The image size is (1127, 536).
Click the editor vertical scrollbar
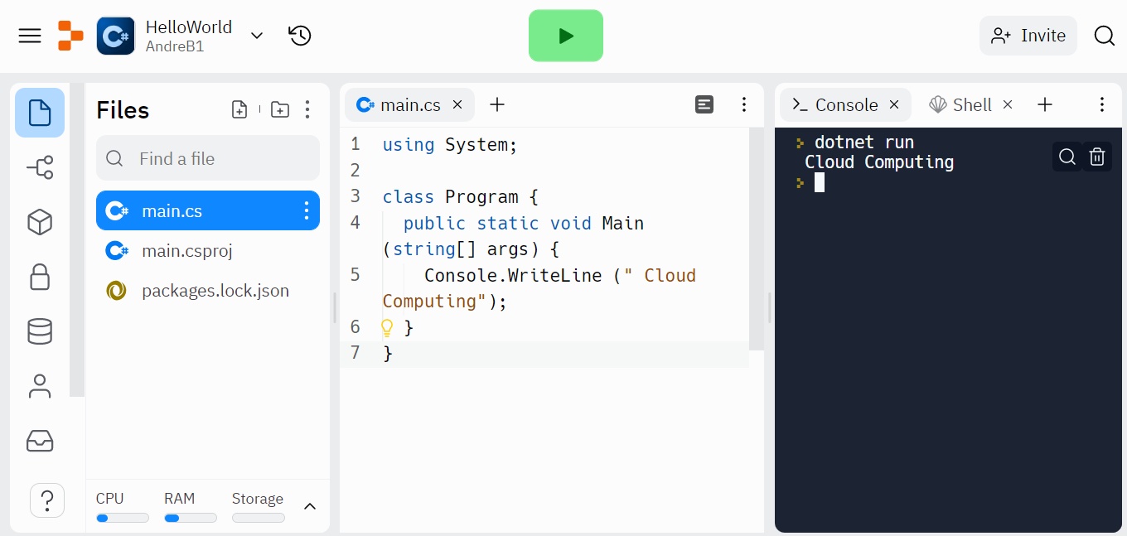tap(757, 239)
